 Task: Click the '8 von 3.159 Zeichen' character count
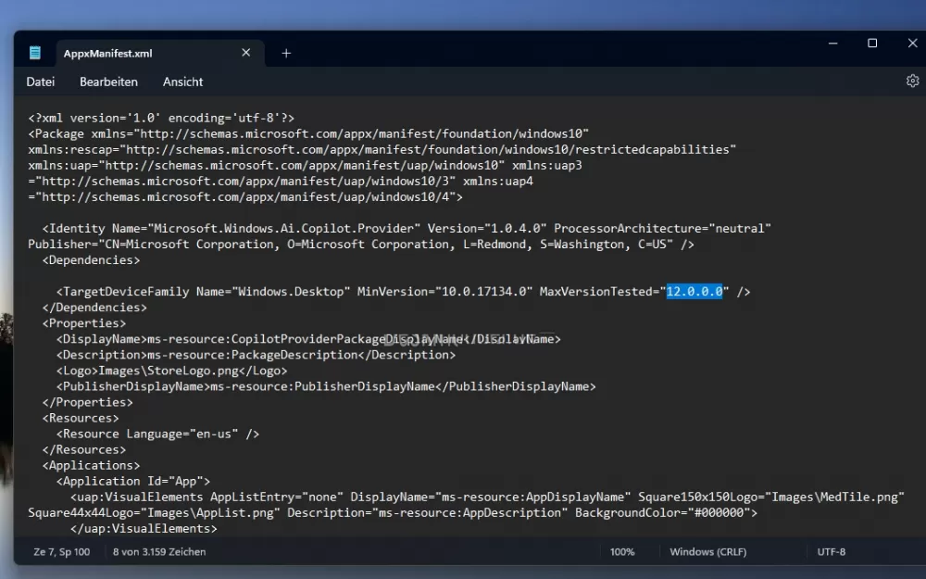click(x=159, y=552)
